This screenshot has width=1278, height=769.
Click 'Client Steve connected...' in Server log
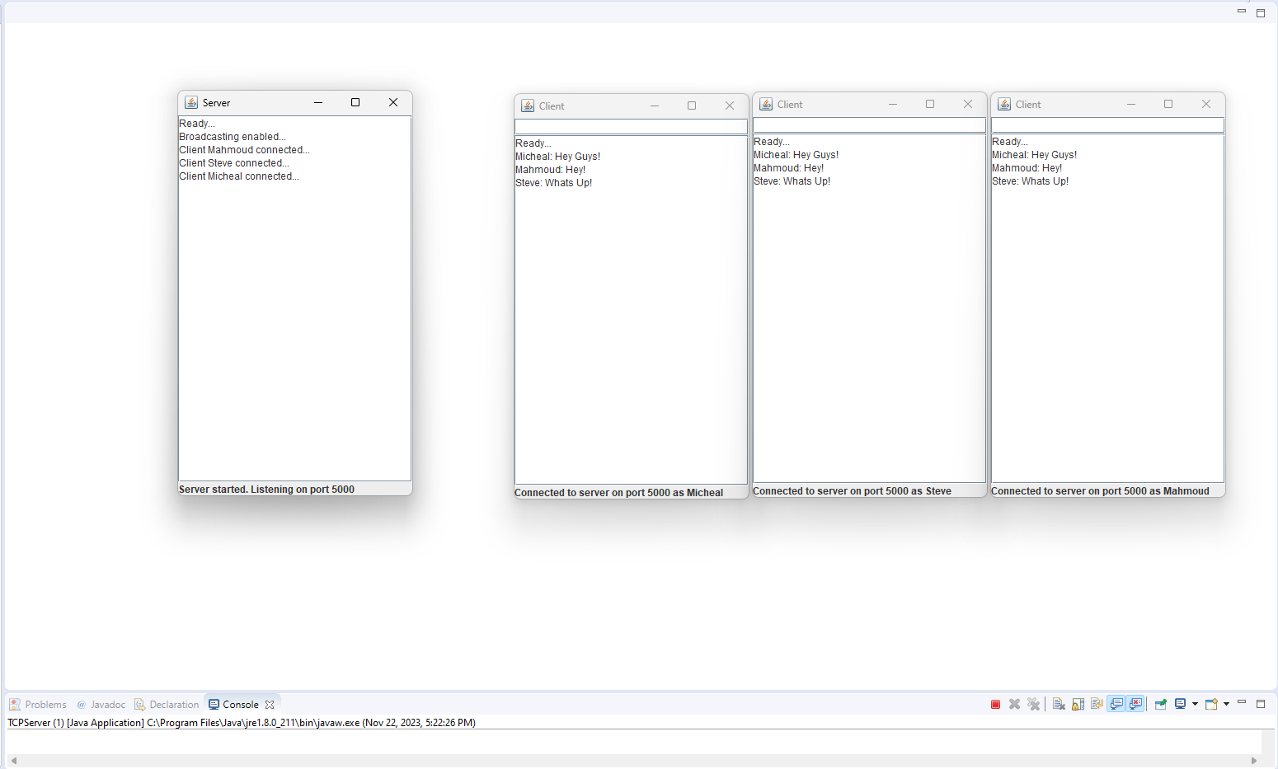coord(234,163)
